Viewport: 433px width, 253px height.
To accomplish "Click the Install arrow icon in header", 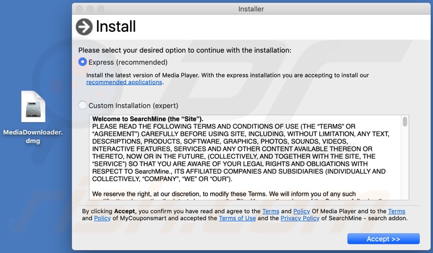I will tap(84, 26).
